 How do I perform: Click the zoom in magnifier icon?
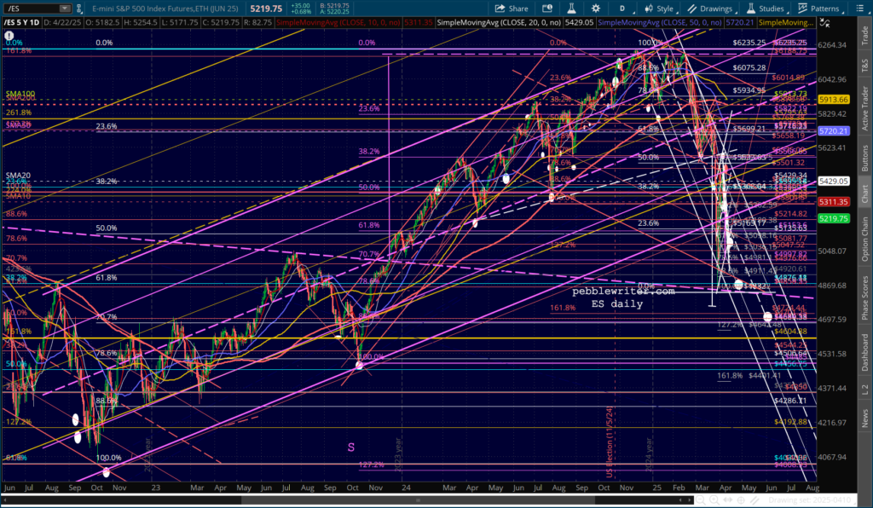714,500
